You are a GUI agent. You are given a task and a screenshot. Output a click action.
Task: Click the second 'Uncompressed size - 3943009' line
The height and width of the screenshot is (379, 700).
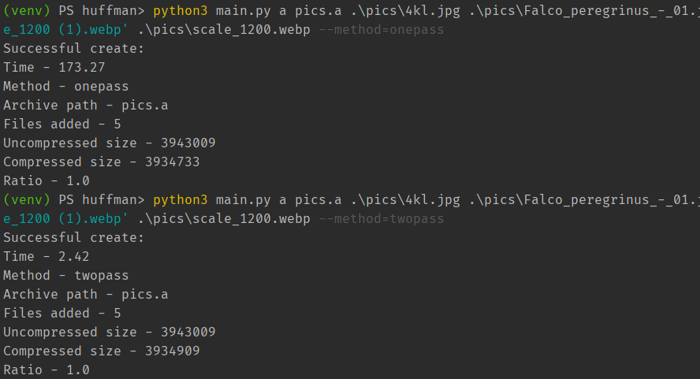click(x=110, y=333)
